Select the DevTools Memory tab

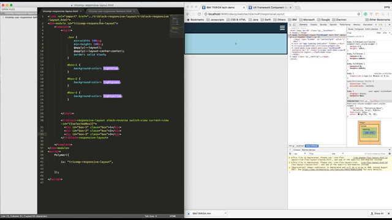click(x=356, y=24)
